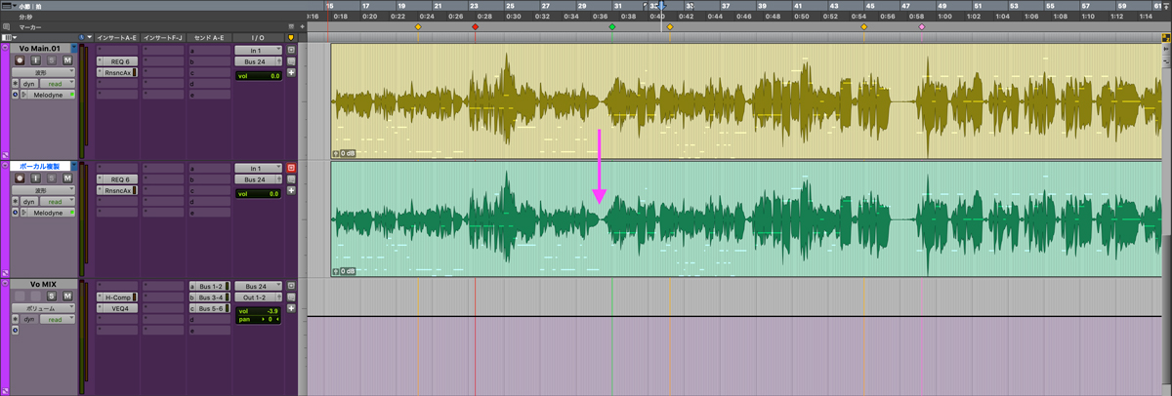Mute the Vo Main.01 track
Image resolution: width=1172 pixels, height=396 pixels.
67,60
